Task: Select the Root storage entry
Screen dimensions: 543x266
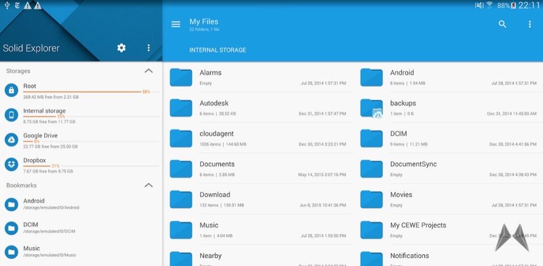Action: pos(81,91)
